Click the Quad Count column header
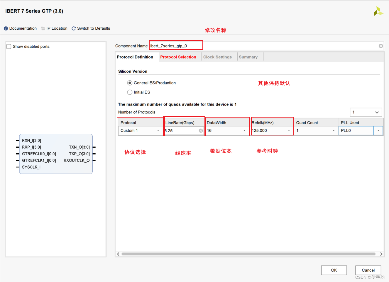389x282 pixels. [x=317, y=123]
